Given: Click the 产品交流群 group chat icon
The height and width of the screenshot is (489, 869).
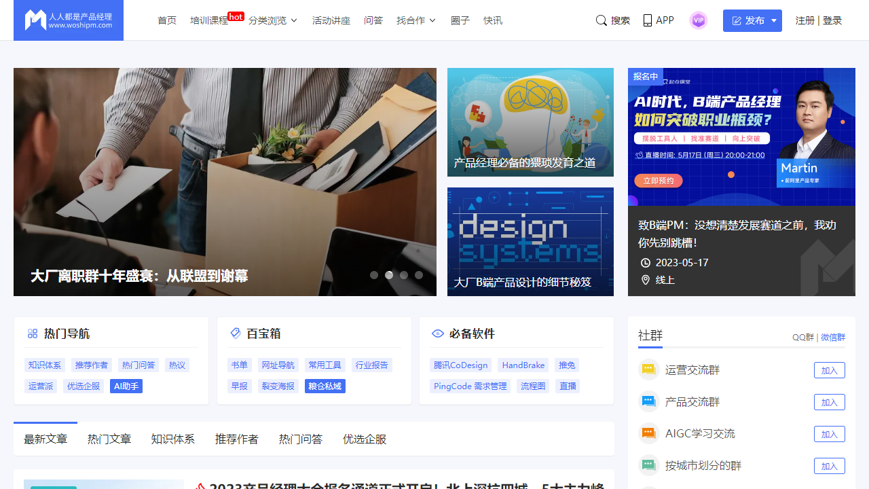Looking at the screenshot, I should (649, 401).
